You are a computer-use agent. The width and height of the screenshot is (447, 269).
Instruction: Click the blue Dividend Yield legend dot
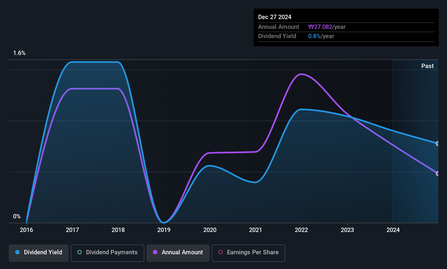coord(17,252)
